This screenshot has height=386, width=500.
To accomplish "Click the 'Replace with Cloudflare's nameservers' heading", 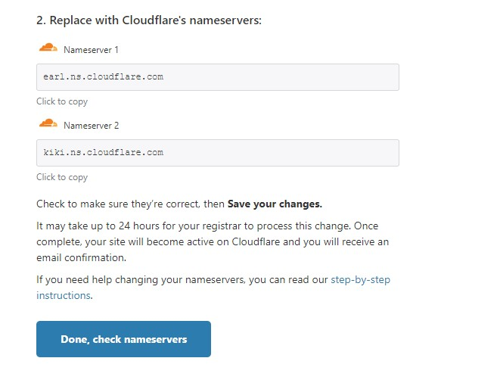I will pyautogui.click(x=156, y=20).
